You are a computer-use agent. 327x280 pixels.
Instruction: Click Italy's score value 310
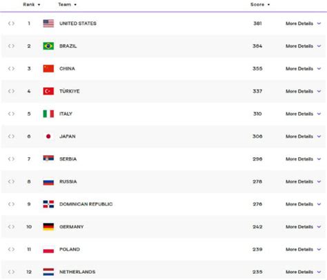[x=257, y=114]
